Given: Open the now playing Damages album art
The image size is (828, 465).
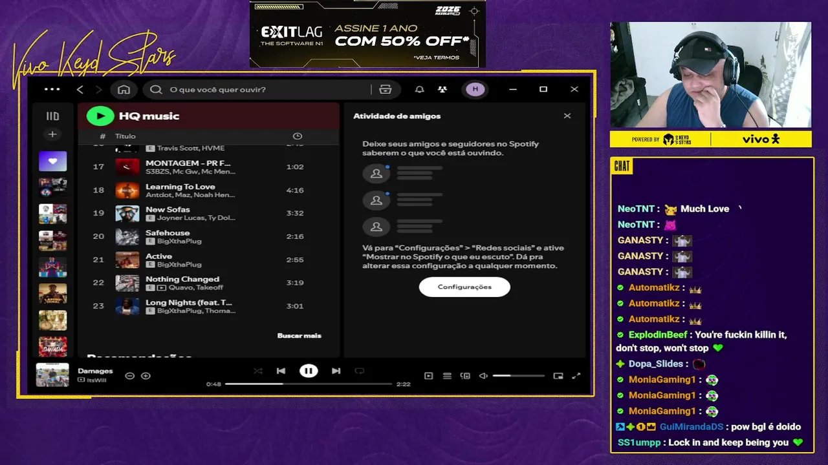Looking at the screenshot, I should 52,375.
